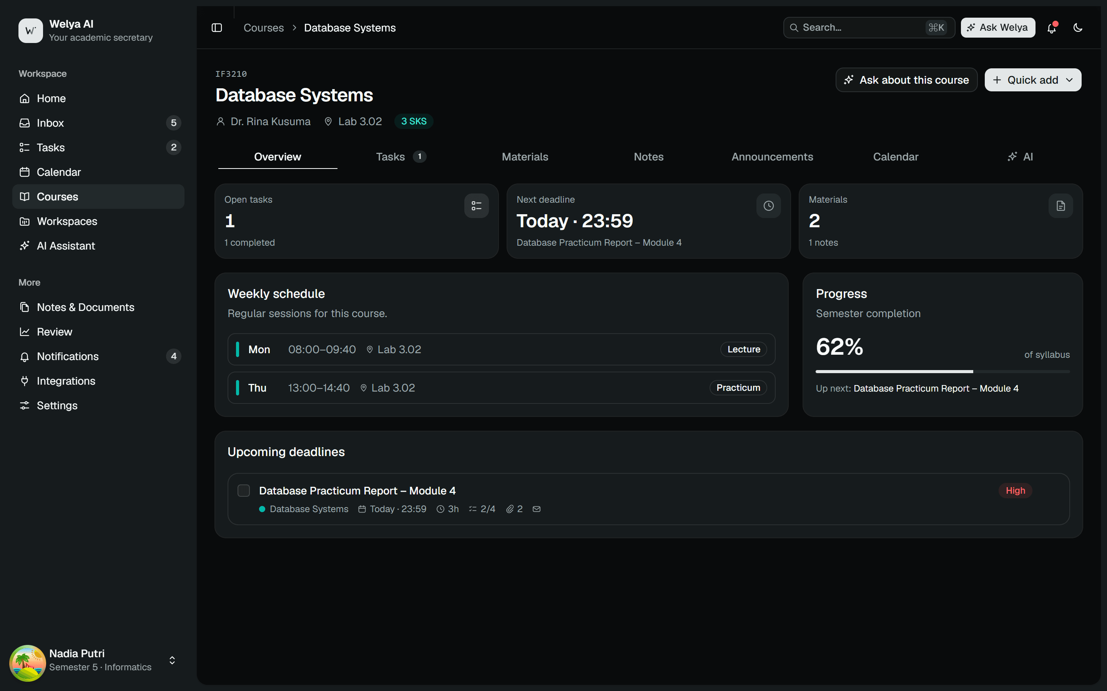The image size is (1107, 691).
Task: Open the course Calendar tab
Action: coord(896,157)
